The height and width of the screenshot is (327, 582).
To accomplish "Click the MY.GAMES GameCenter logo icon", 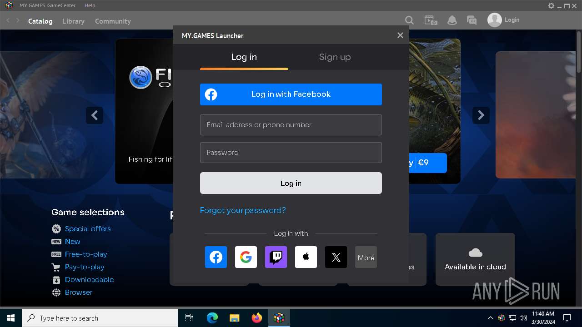I will point(9,5).
